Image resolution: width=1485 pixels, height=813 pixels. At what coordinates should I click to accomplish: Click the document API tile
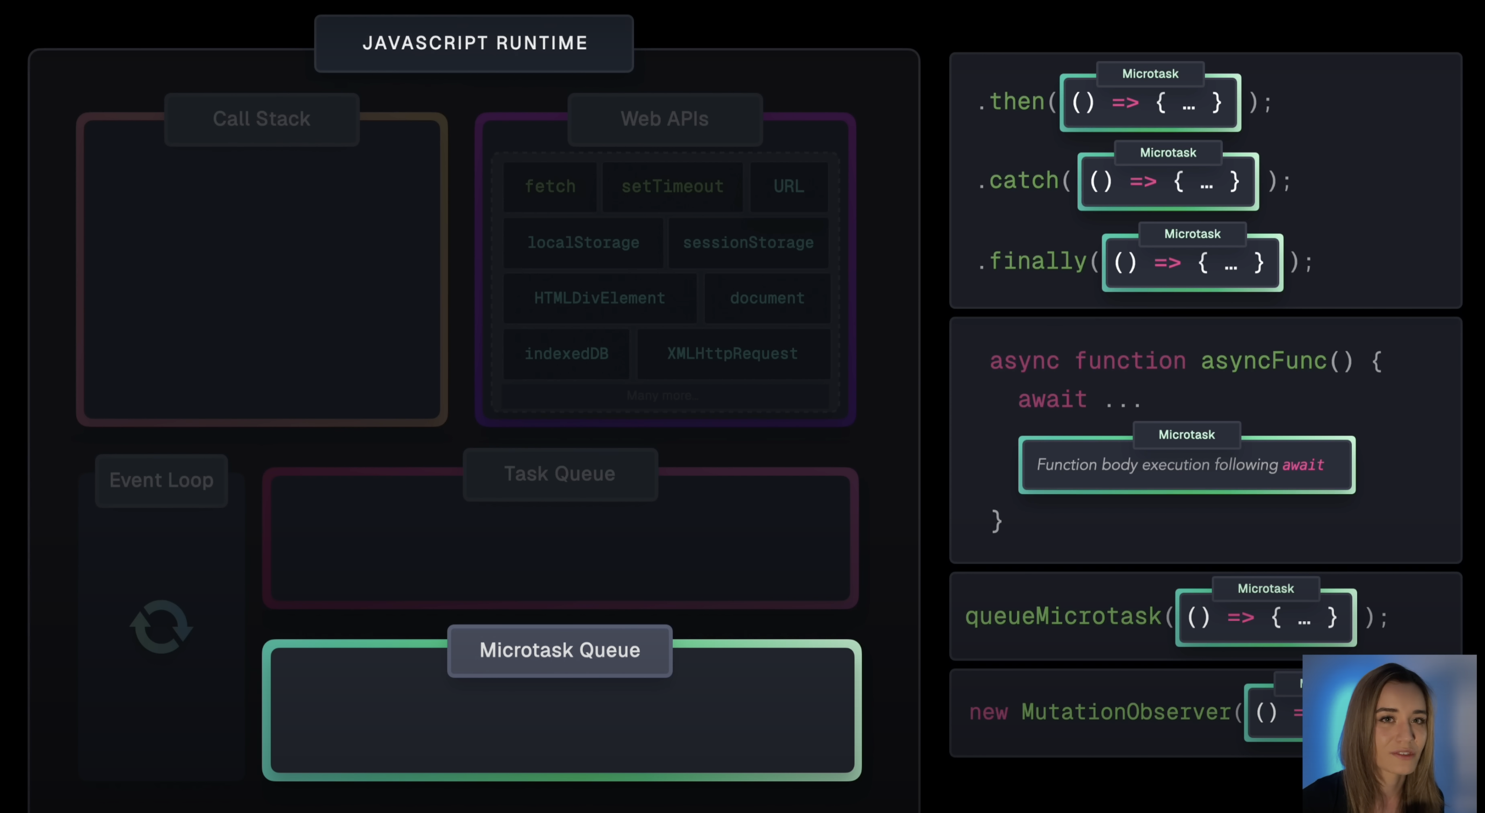click(x=767, y=298)
